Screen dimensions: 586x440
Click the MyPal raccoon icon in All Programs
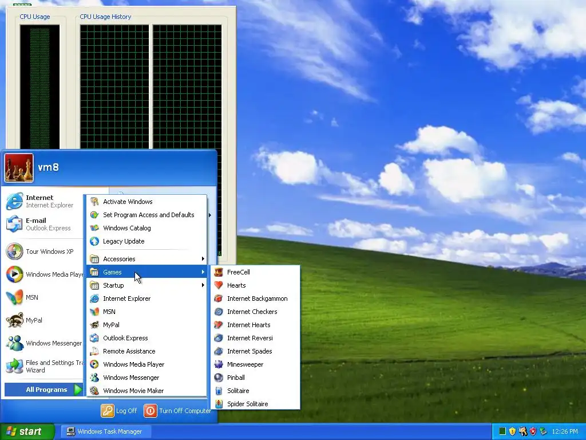click(94, 325)
